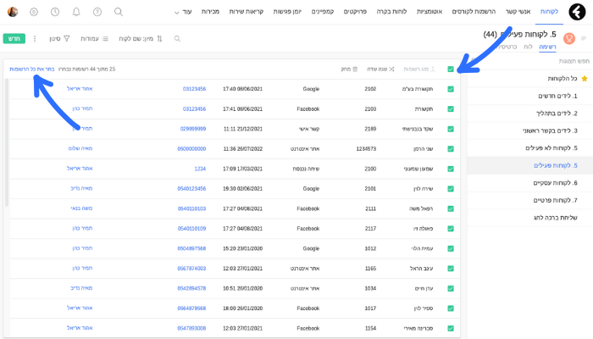This screenshot has height=339, width=593.
Task: Toggle the select-all header checkbox
Action: tap(451, 69)
